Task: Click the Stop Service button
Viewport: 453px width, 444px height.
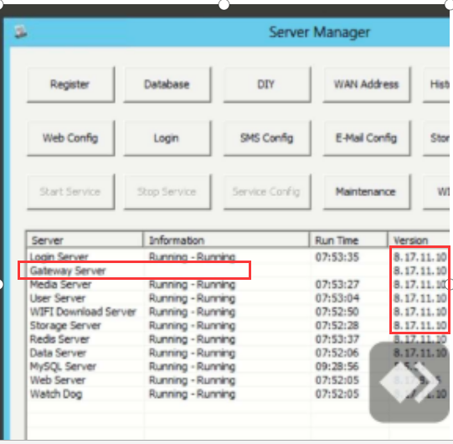Action: point(167,192)
